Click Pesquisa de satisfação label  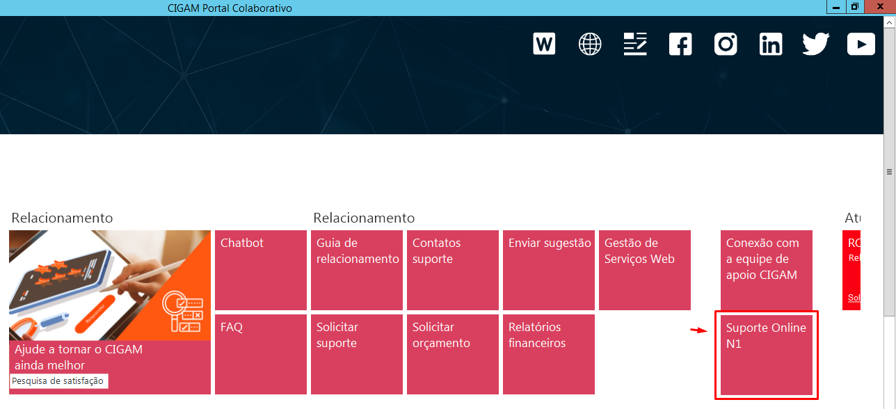(x=58, y=381)
